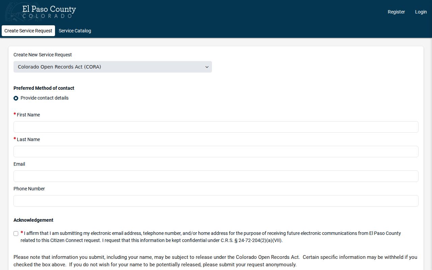This screenshot has height=270, width=432.
Task: Open the Login link
Action: click(421, 12)
